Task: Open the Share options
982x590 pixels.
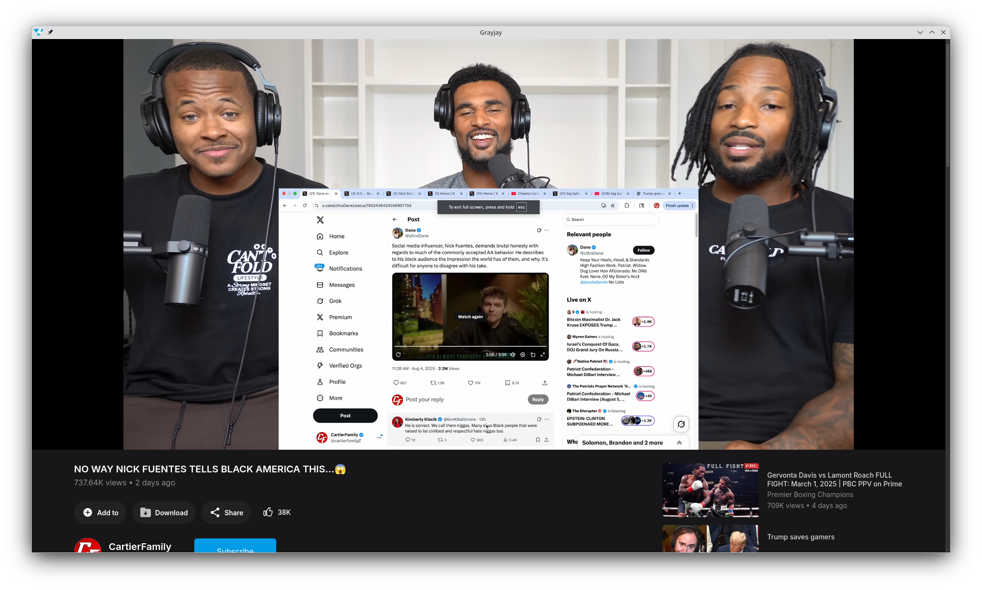Action: tap(227, 512)
